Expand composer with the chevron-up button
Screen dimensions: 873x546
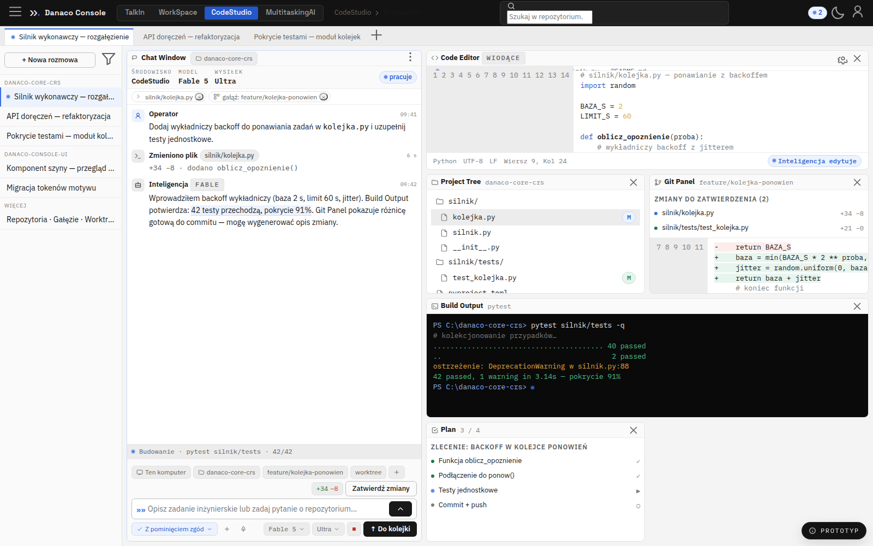point(400,509)
